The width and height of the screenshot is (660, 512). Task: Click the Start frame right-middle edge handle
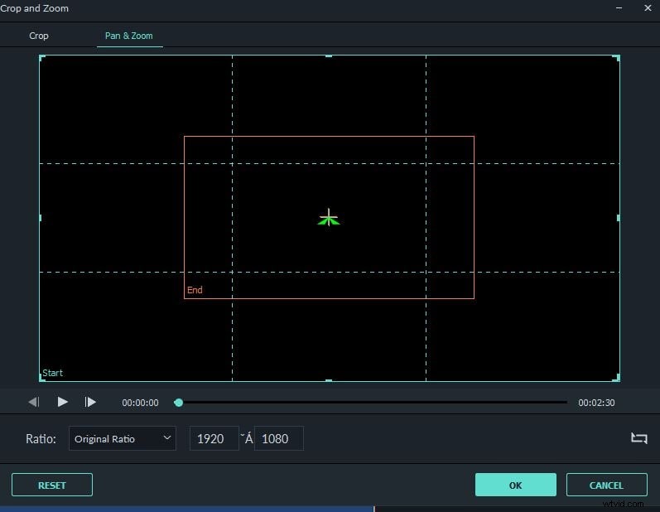click(619, 218)
